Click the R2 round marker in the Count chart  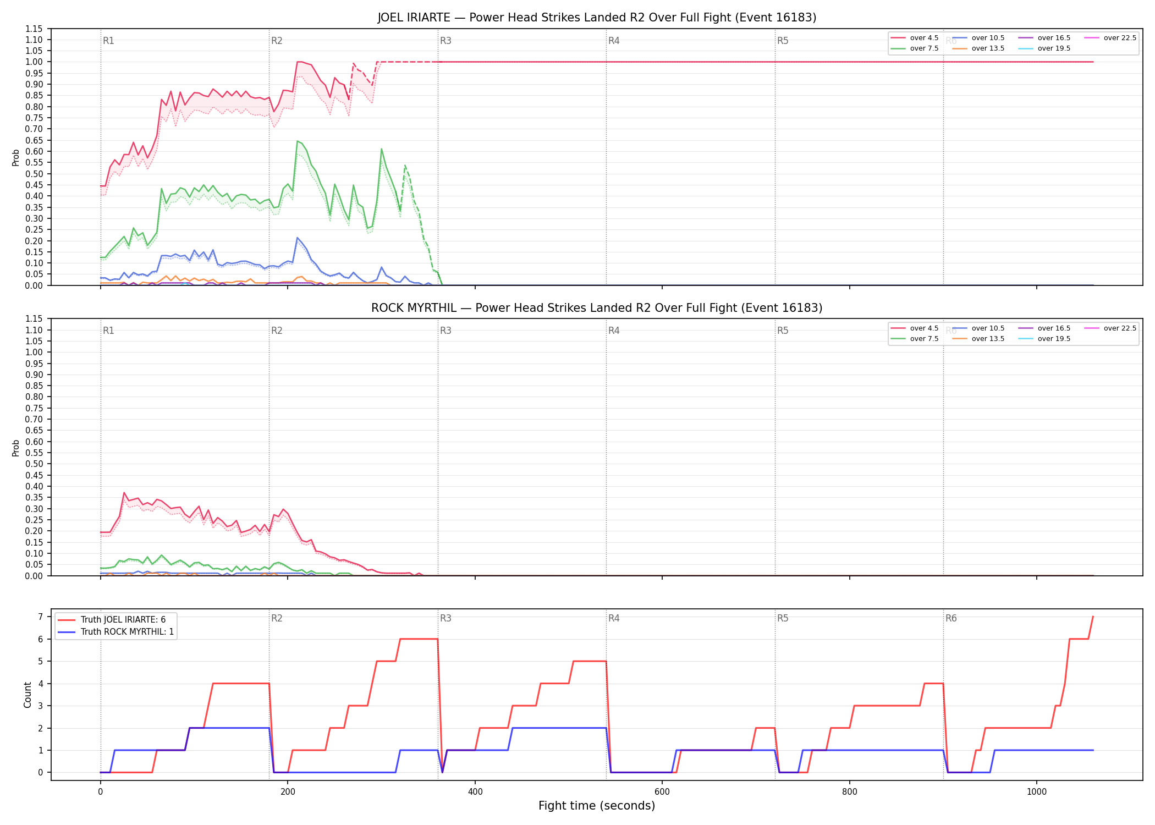pyautogui.click(x=277, y=618)
